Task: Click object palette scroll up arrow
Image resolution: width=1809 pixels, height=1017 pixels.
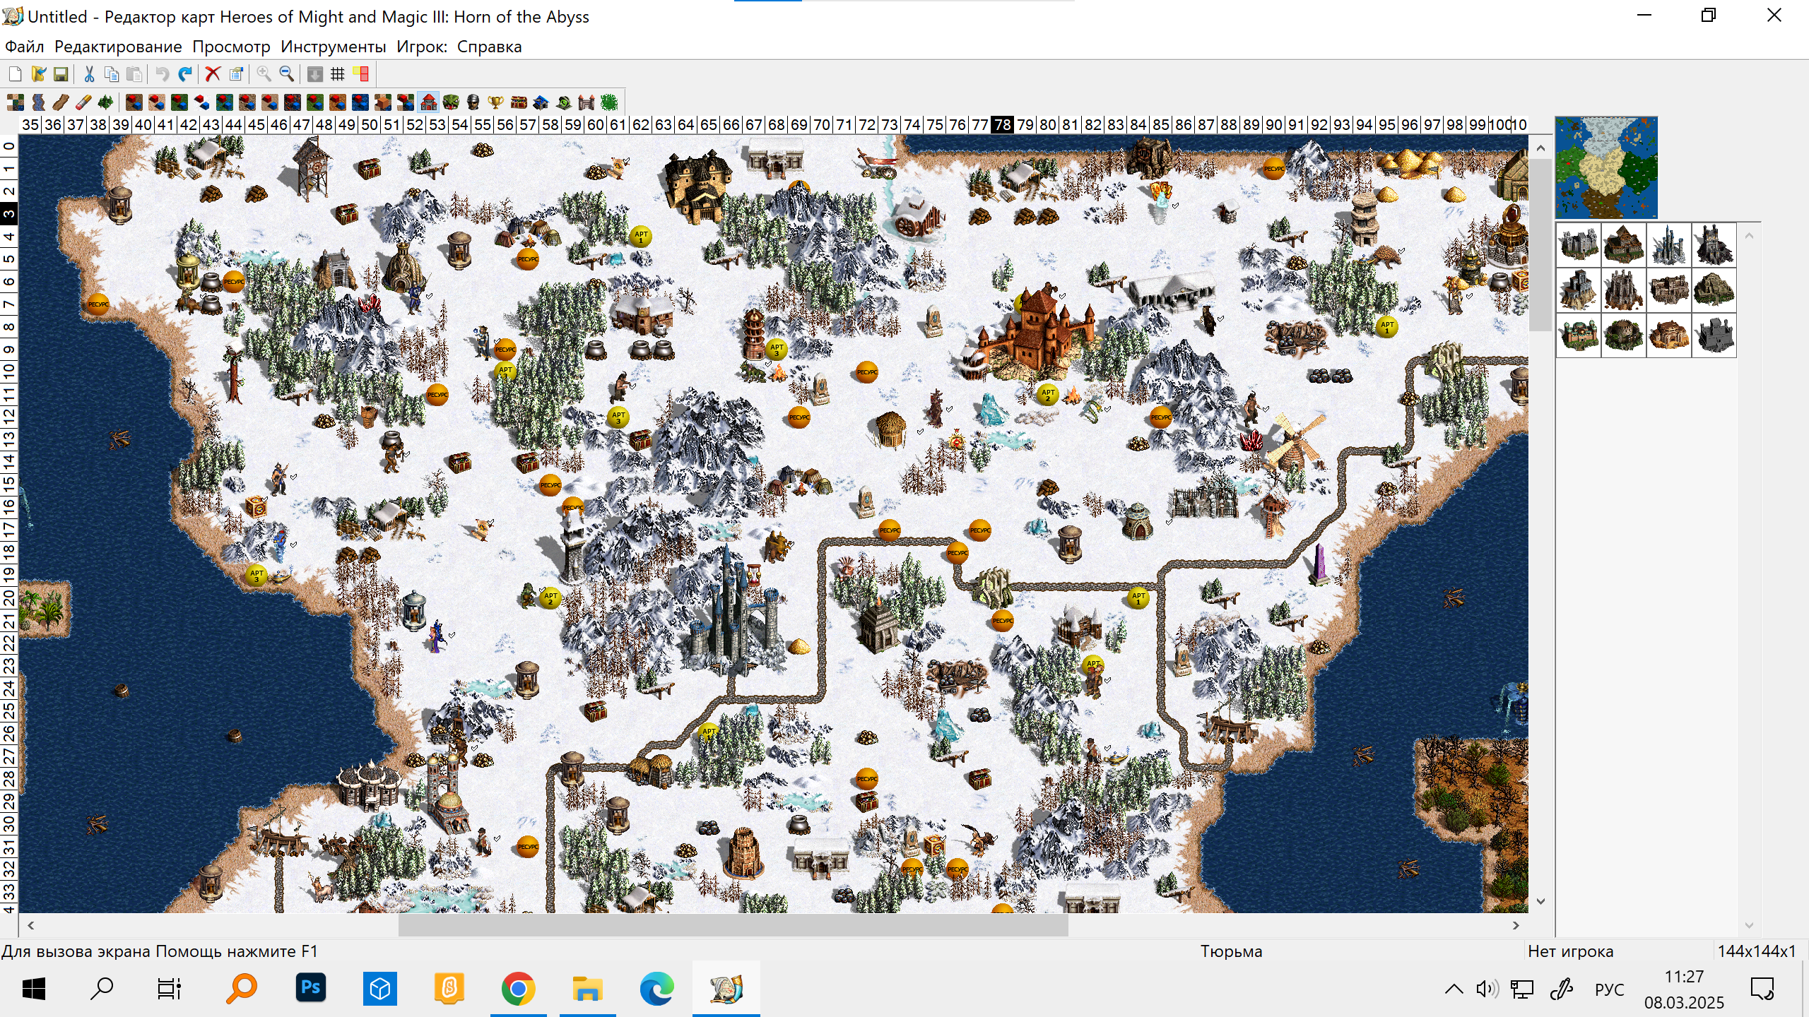Action: click(x=1750, y=236)
